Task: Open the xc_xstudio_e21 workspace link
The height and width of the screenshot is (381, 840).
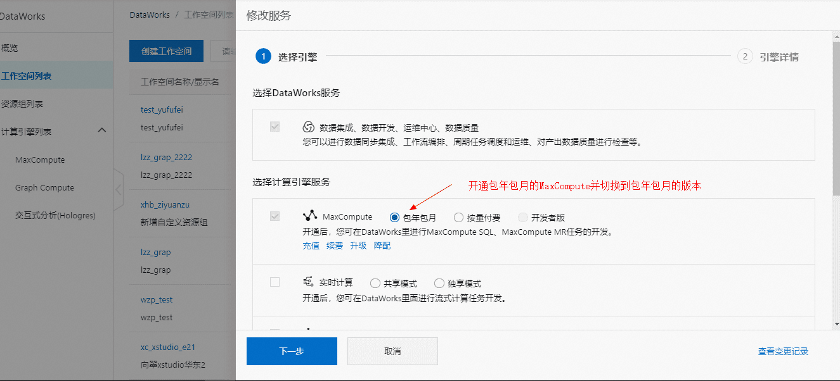Action: pyautogui.click(x=168, y=347)
